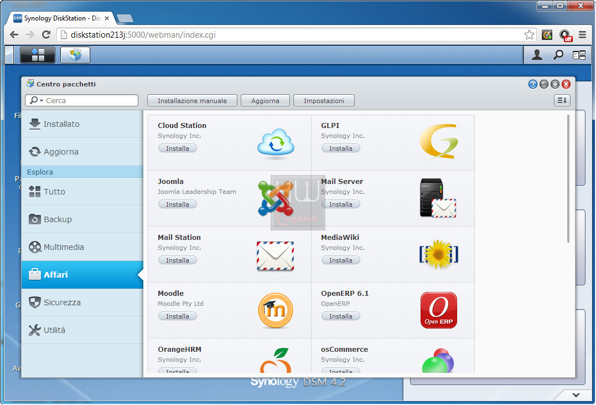596x405 pixels.
Task: Click the extension icon marked off
Action: (566, 35)
